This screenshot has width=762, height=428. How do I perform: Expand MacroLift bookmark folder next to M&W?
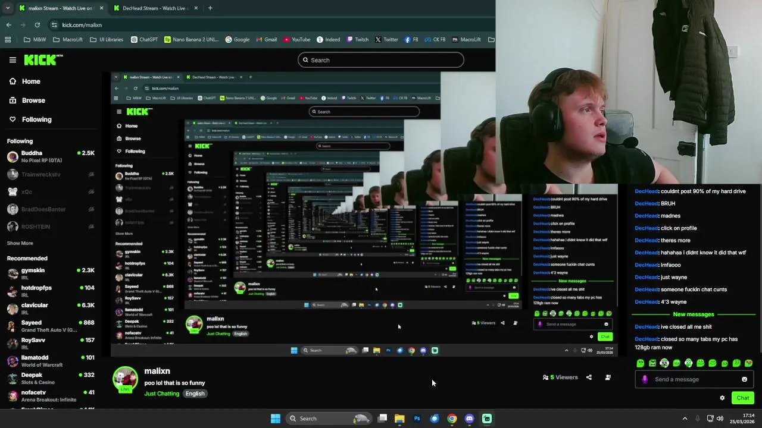(68, 40)
